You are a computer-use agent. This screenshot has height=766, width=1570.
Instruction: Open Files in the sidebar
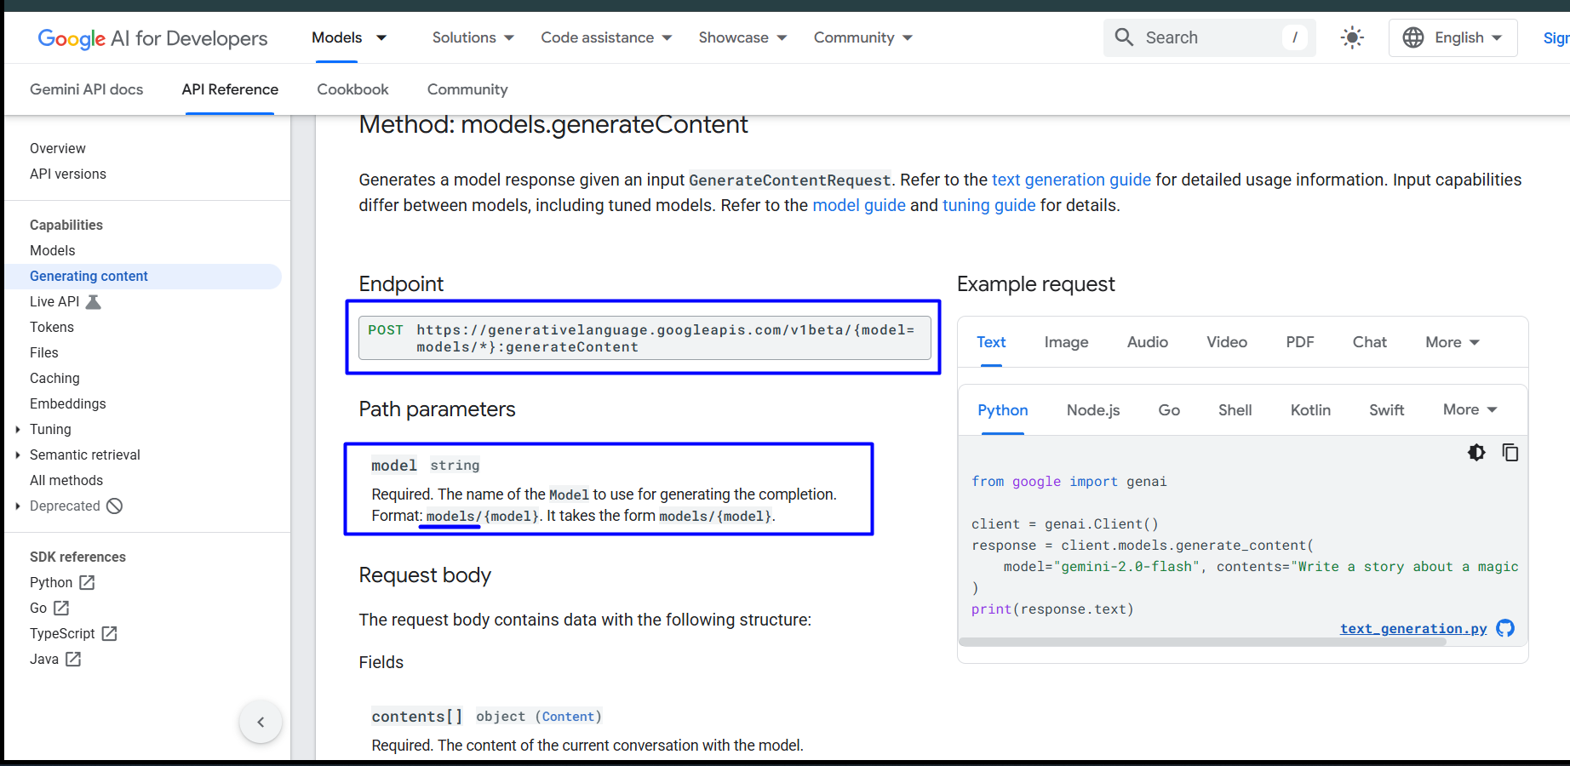coord(44,352)
